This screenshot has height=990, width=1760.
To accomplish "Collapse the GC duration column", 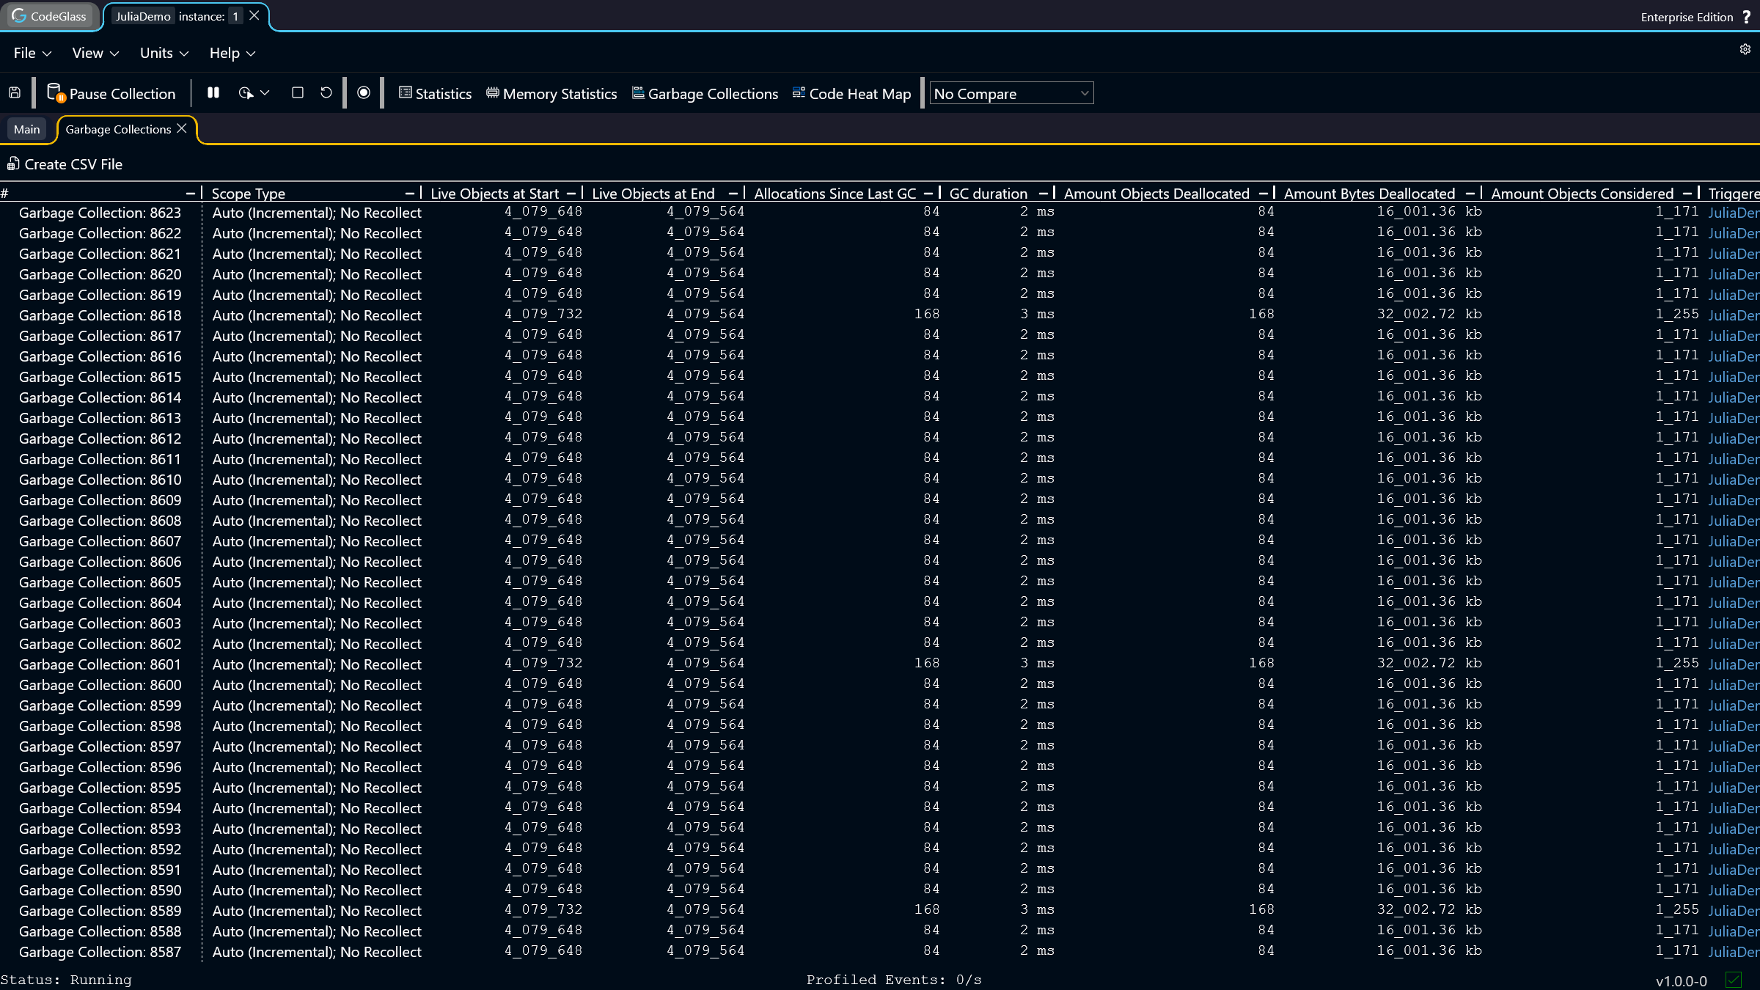I will [1043, 193].
